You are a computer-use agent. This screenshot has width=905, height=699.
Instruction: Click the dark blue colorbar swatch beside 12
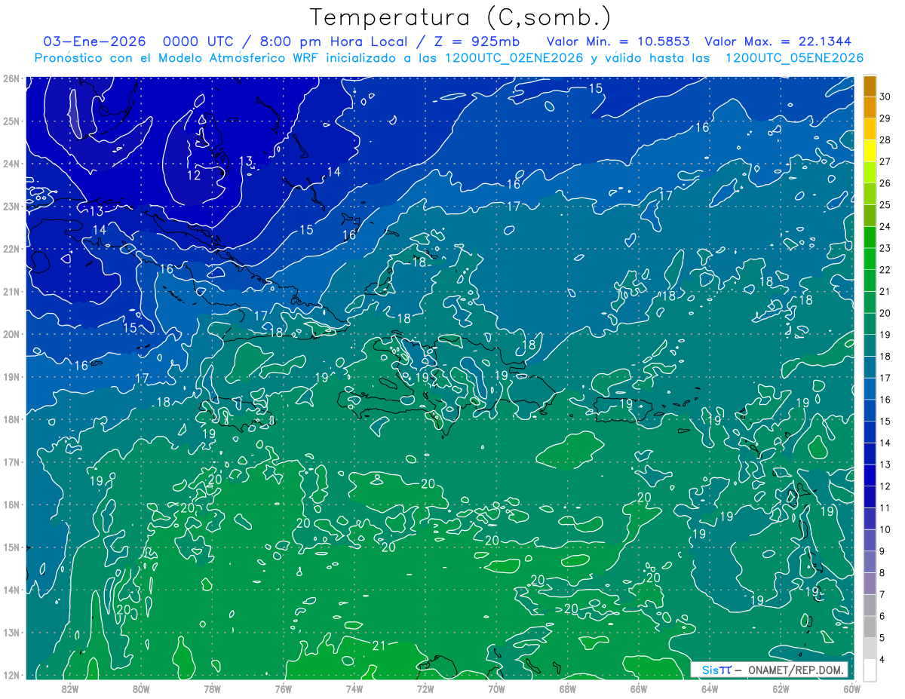870,476
